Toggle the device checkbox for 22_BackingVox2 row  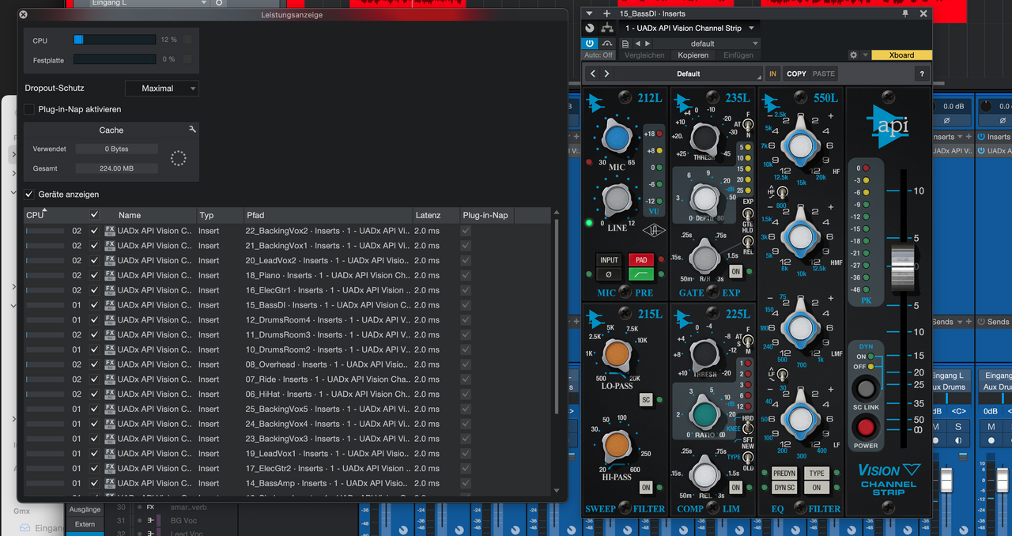click(x=95, y=230)
